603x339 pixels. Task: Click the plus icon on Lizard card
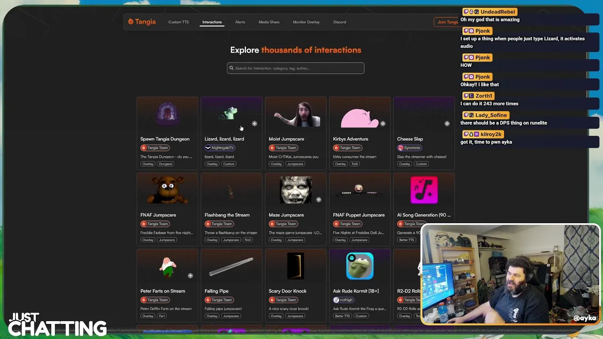(x=254, y=124)
